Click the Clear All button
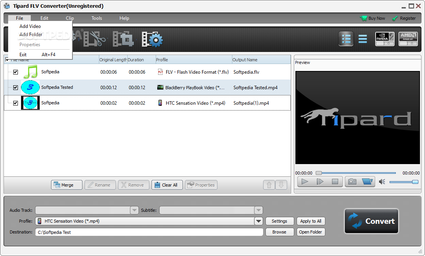 (167, 185)
